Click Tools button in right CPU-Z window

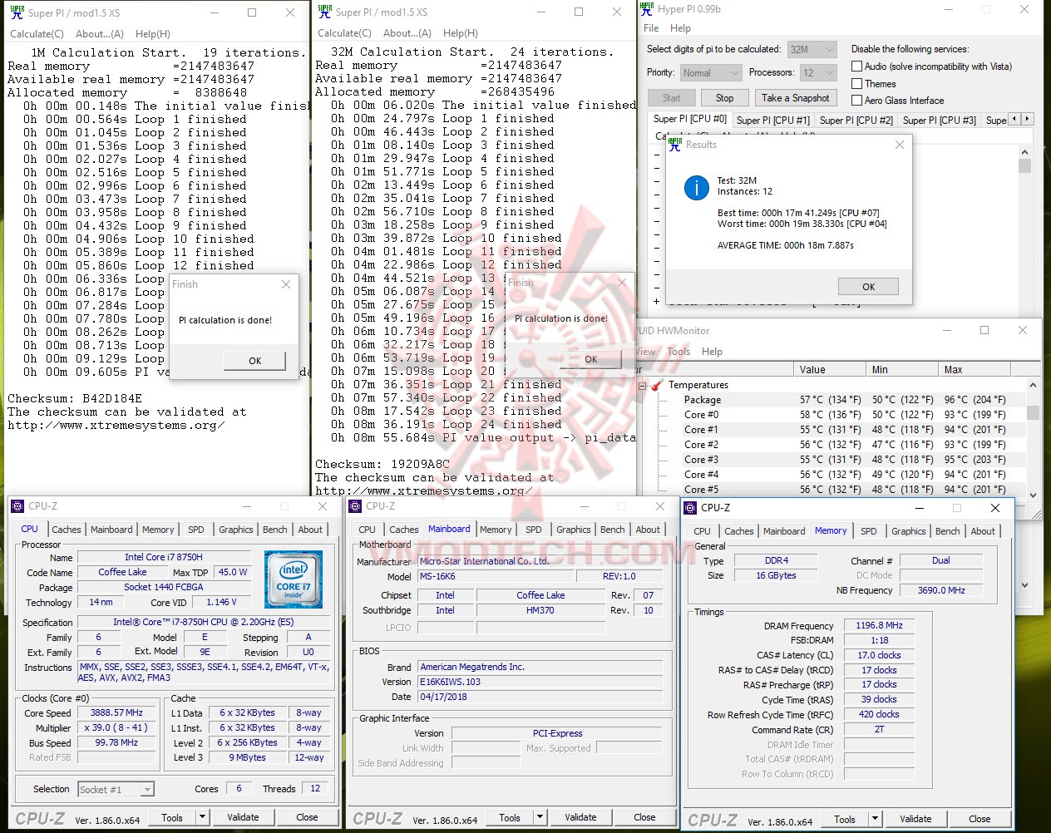click(845, 819)
